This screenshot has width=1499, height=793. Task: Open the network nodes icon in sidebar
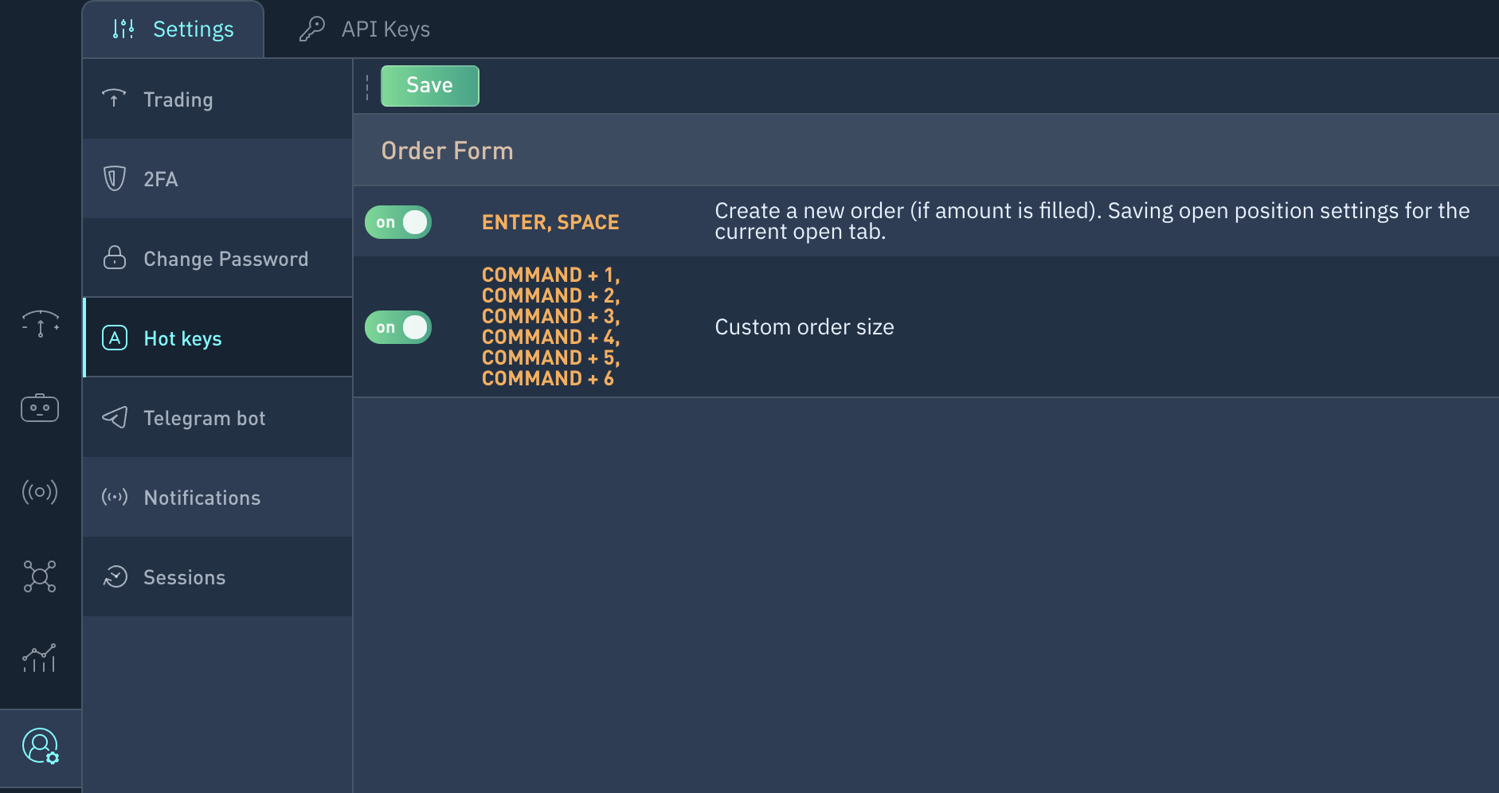tap(40, 576)
